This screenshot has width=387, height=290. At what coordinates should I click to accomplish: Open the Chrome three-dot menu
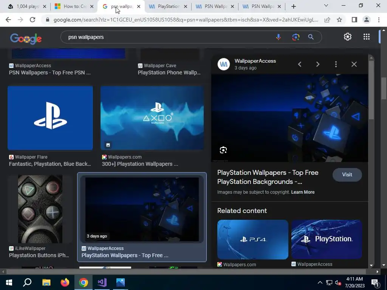point(379,20)
